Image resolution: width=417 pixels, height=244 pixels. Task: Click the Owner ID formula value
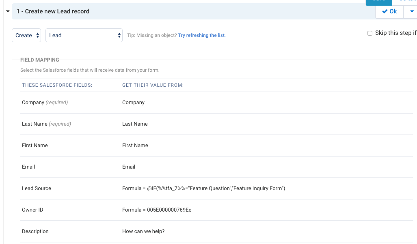coord(157,210)
